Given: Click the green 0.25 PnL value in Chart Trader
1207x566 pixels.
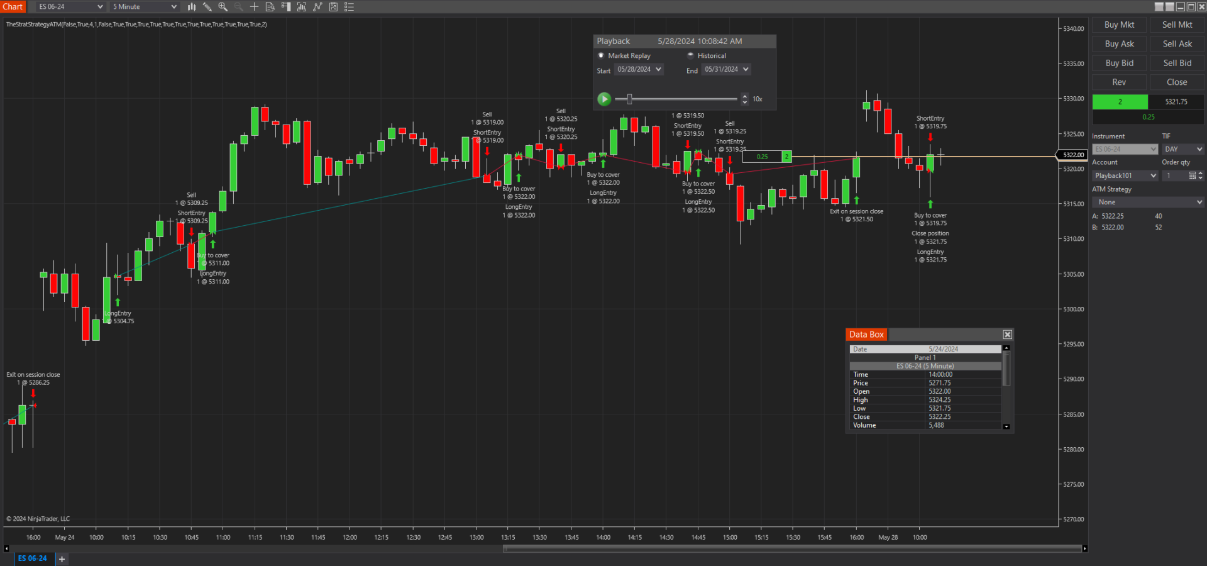Looking at the screenshot, I should coord(1149,117).
